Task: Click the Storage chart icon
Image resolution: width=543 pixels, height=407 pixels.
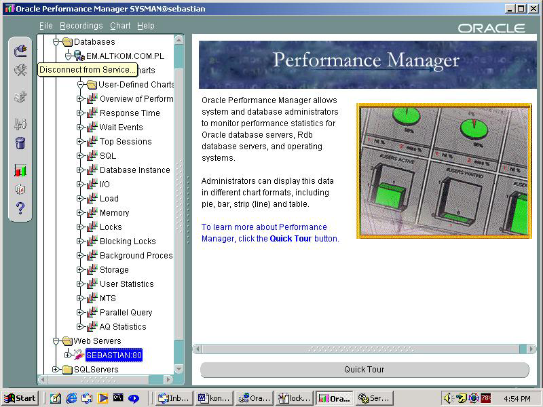Action: click(92, 269)
